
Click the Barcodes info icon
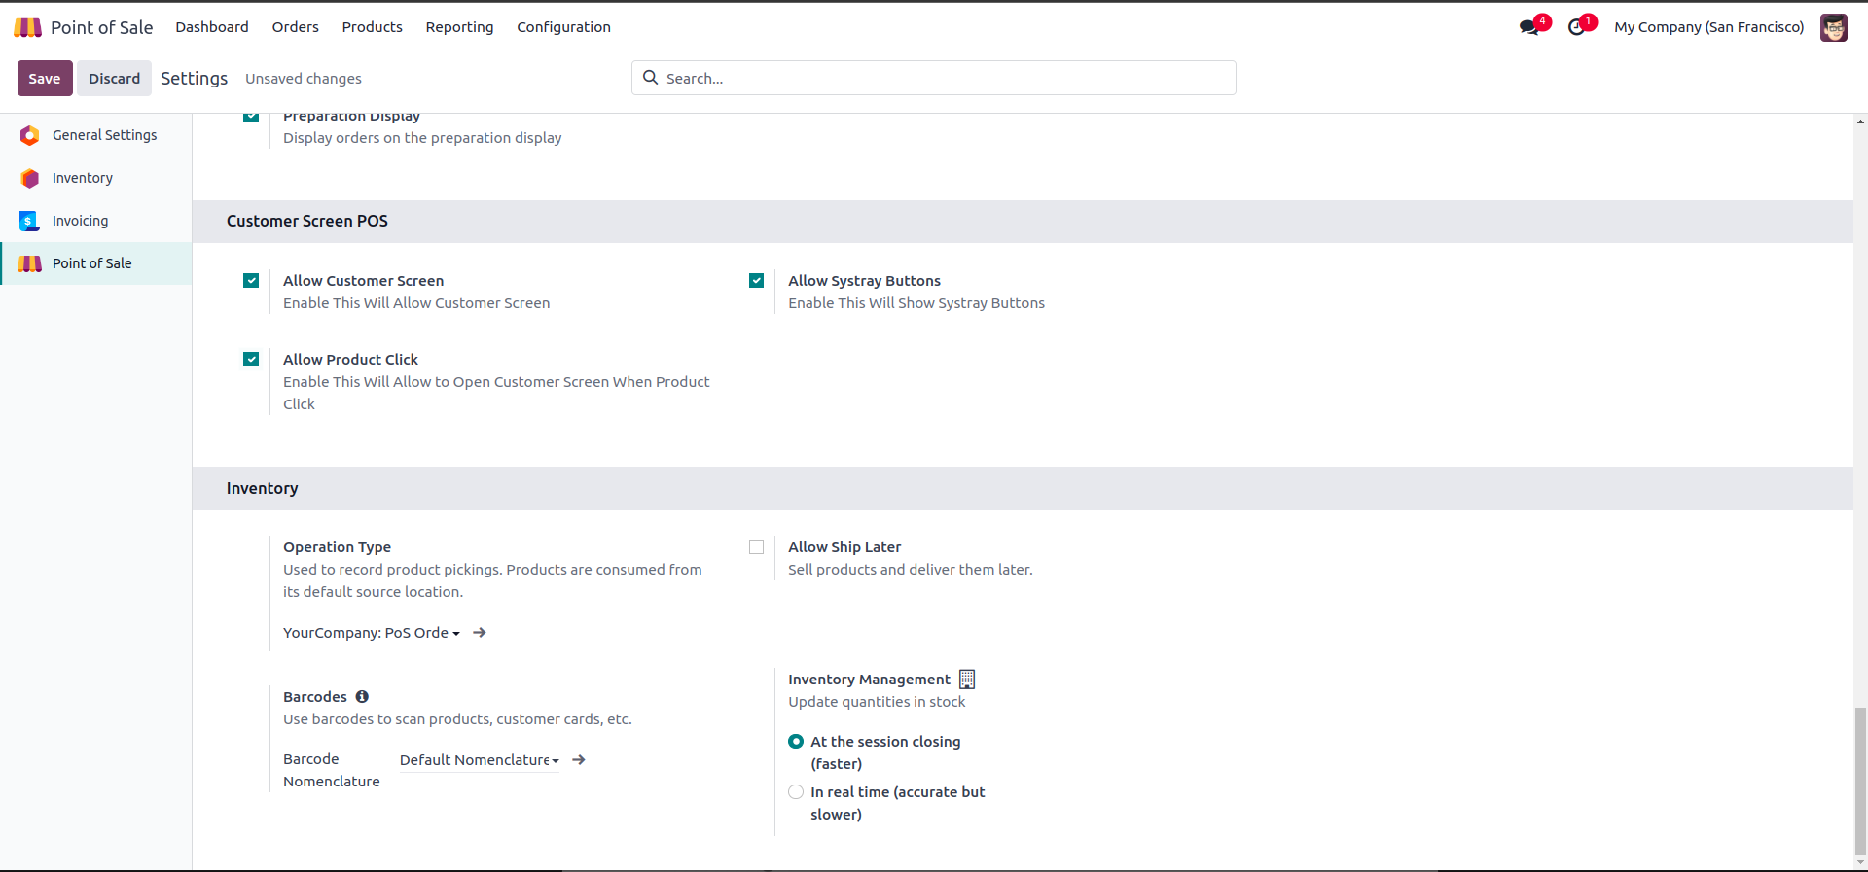[362, 697]
